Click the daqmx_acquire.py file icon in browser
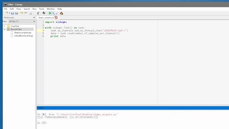 [x=12, y=33]
